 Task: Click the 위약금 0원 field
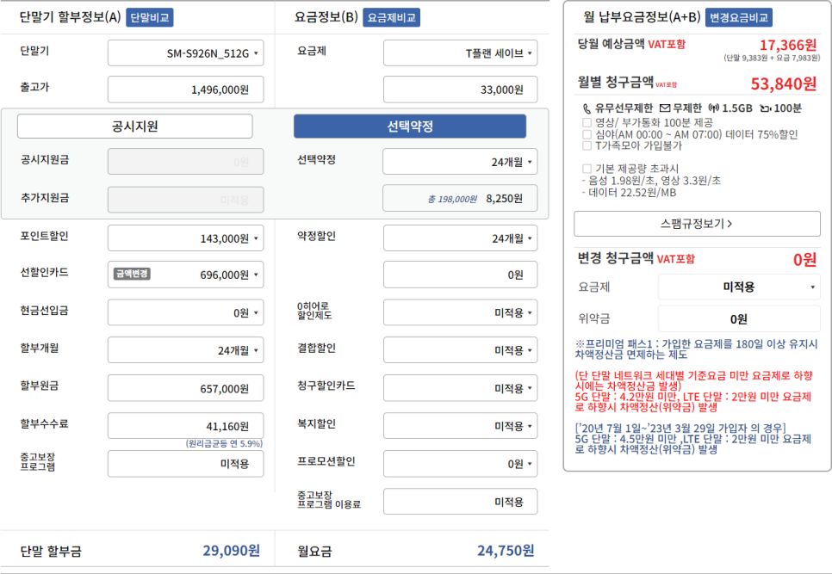pyautogui.click(x=739, y=319)
